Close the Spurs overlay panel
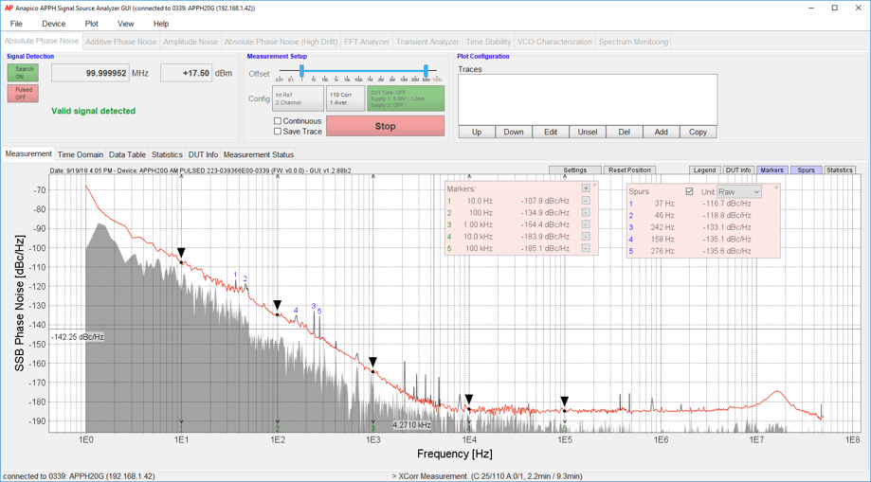The width and height of the screenshot is (871, 482). coord(776,187)
